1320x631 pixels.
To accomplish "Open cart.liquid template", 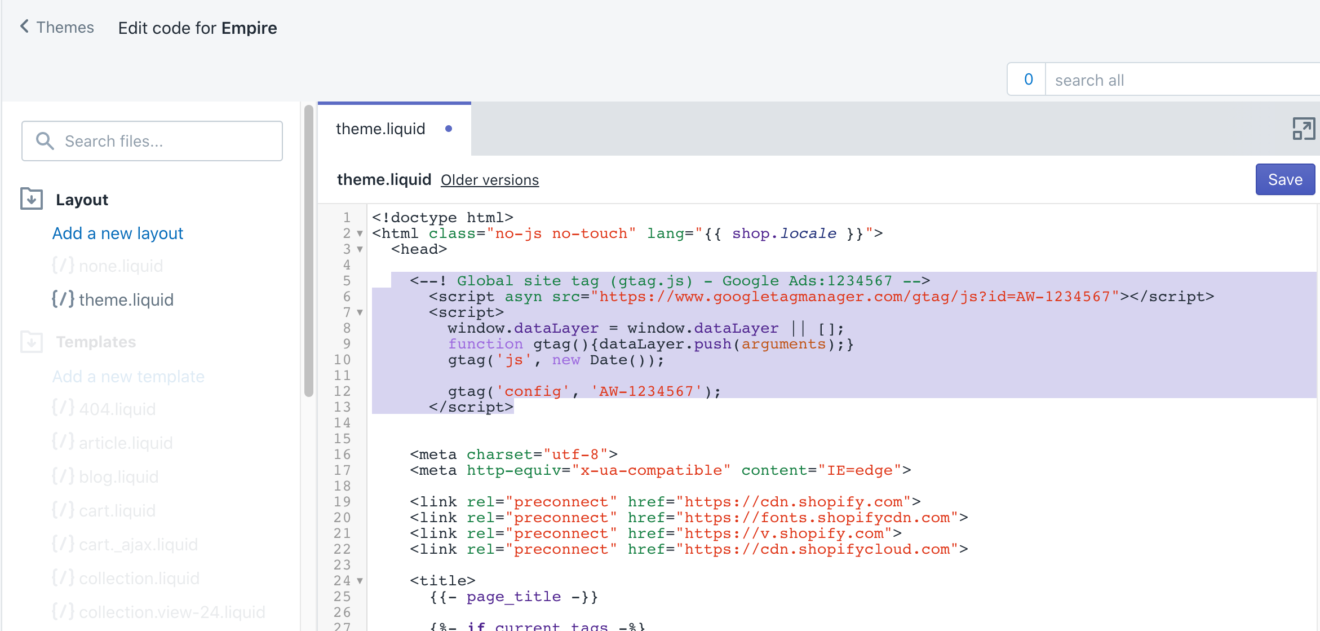I will point(117,510).
